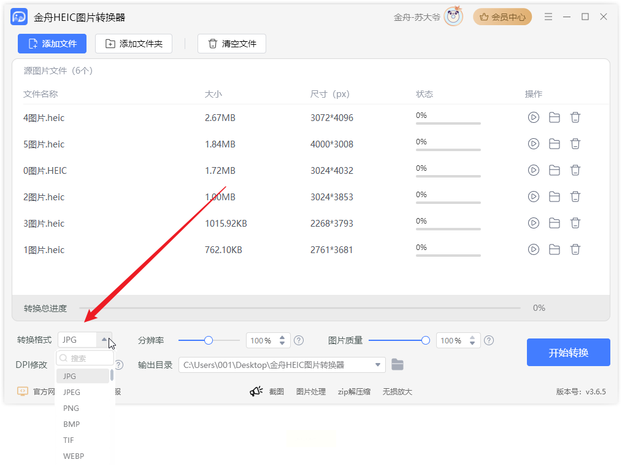The height and width of the screenshot is (465, 622).
Task: Select TIF in format list
Action: pyautogui.click(x=83, y=440)
